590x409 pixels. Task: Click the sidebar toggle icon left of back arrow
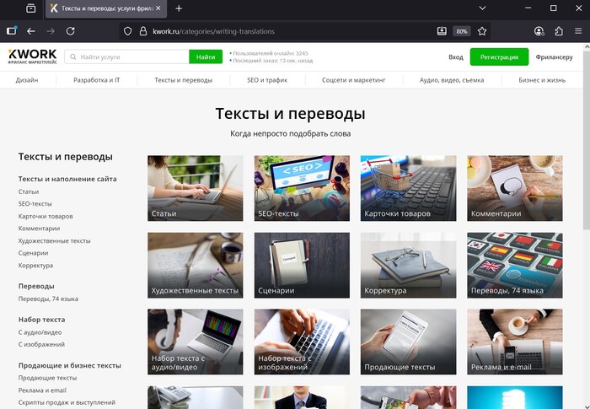point(12,31)
